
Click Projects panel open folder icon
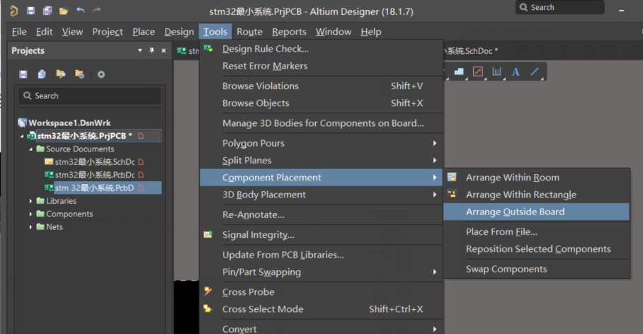pos(61,74)
